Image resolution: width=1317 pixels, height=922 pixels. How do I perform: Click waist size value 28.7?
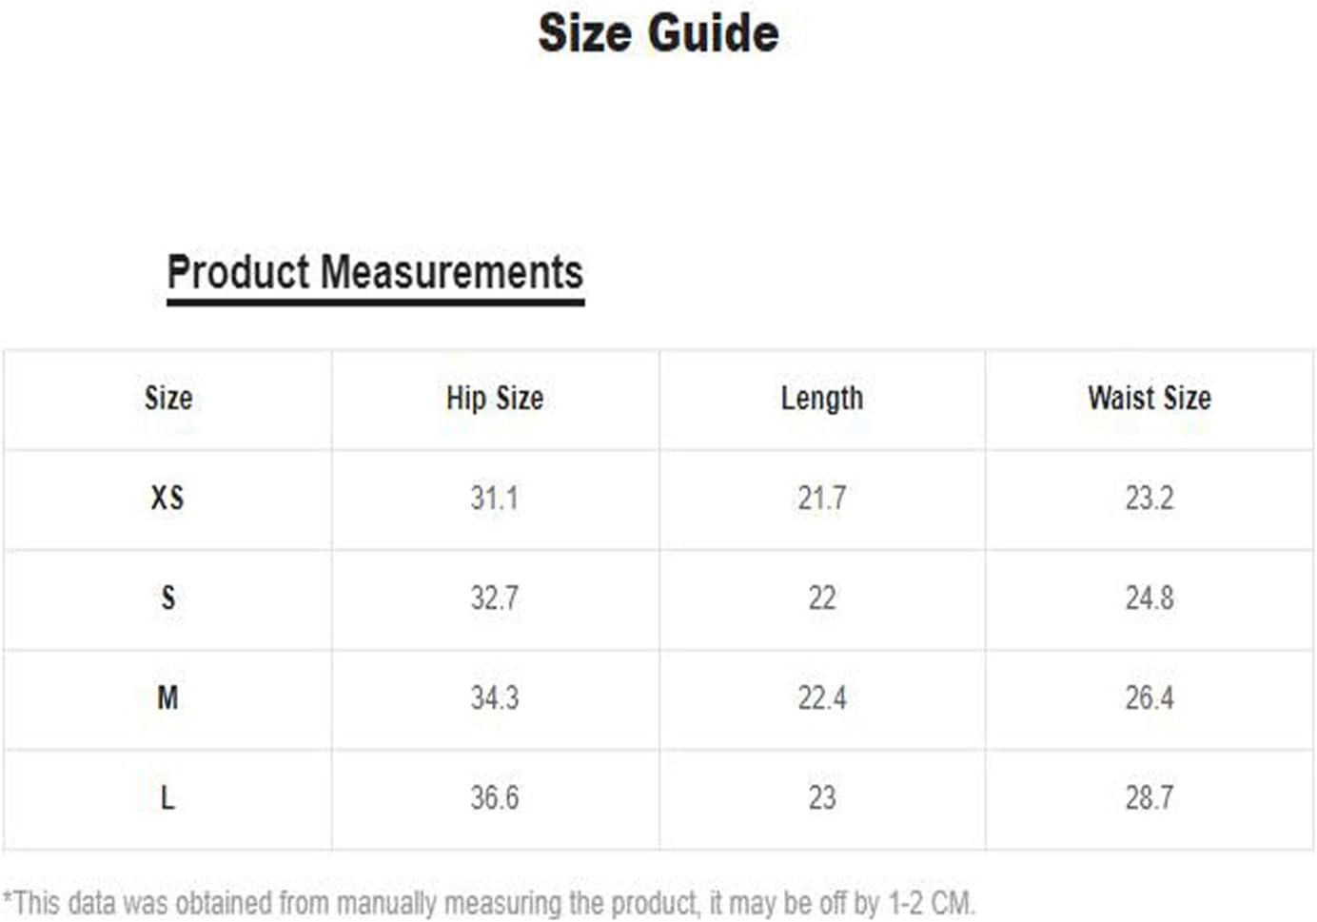1150,797
